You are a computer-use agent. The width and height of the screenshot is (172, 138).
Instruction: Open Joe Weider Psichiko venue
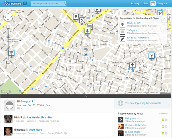pos(39,117)
